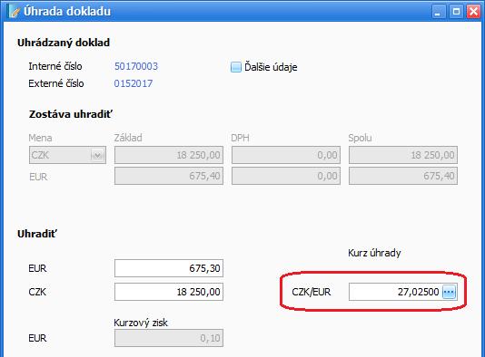Image resolution: width=485 pixels, height=357 pixels.
Task: Select Spolu CZK field 18 250,00
Action: click(403, 155)
